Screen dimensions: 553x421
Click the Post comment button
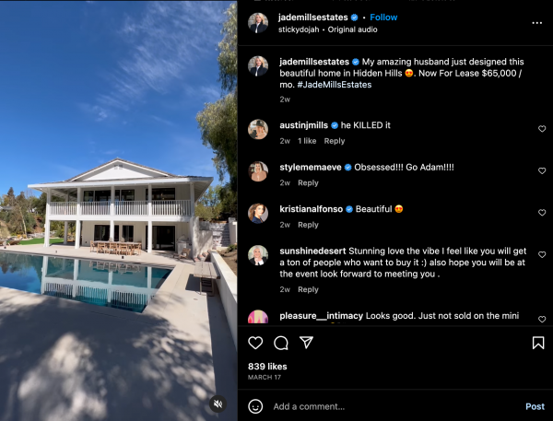click(x=535, y=406)
